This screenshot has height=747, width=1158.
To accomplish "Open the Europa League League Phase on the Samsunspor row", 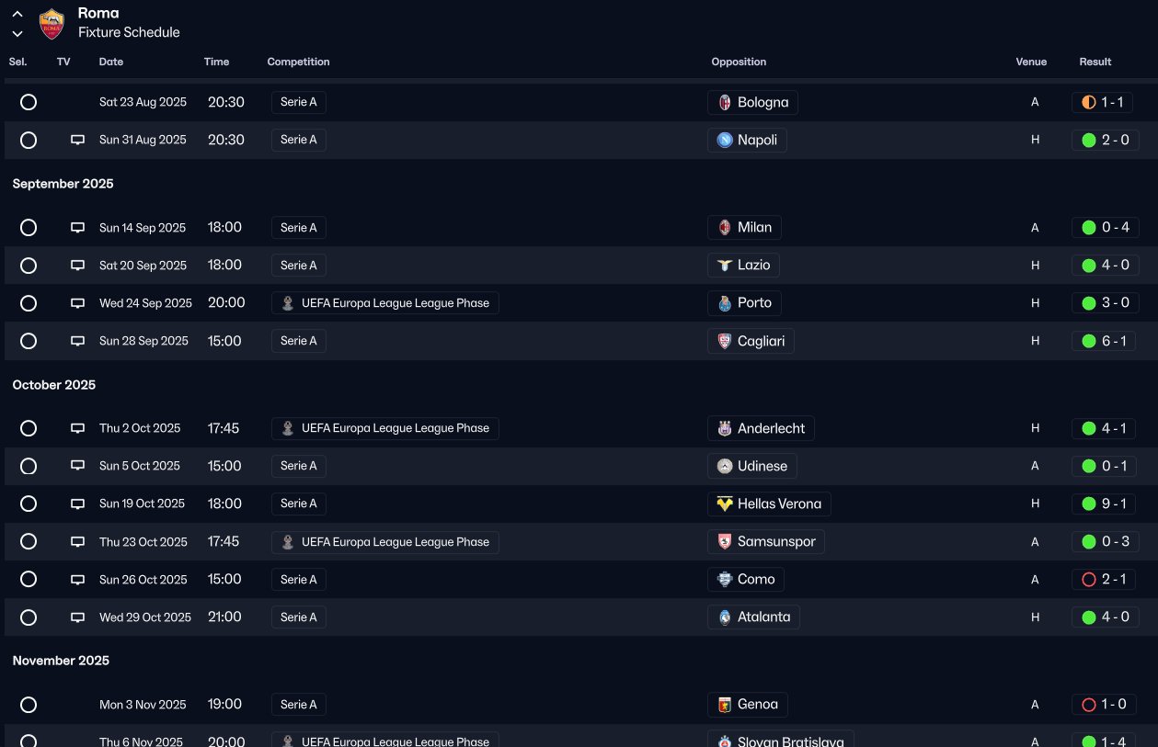I will 385,542.
